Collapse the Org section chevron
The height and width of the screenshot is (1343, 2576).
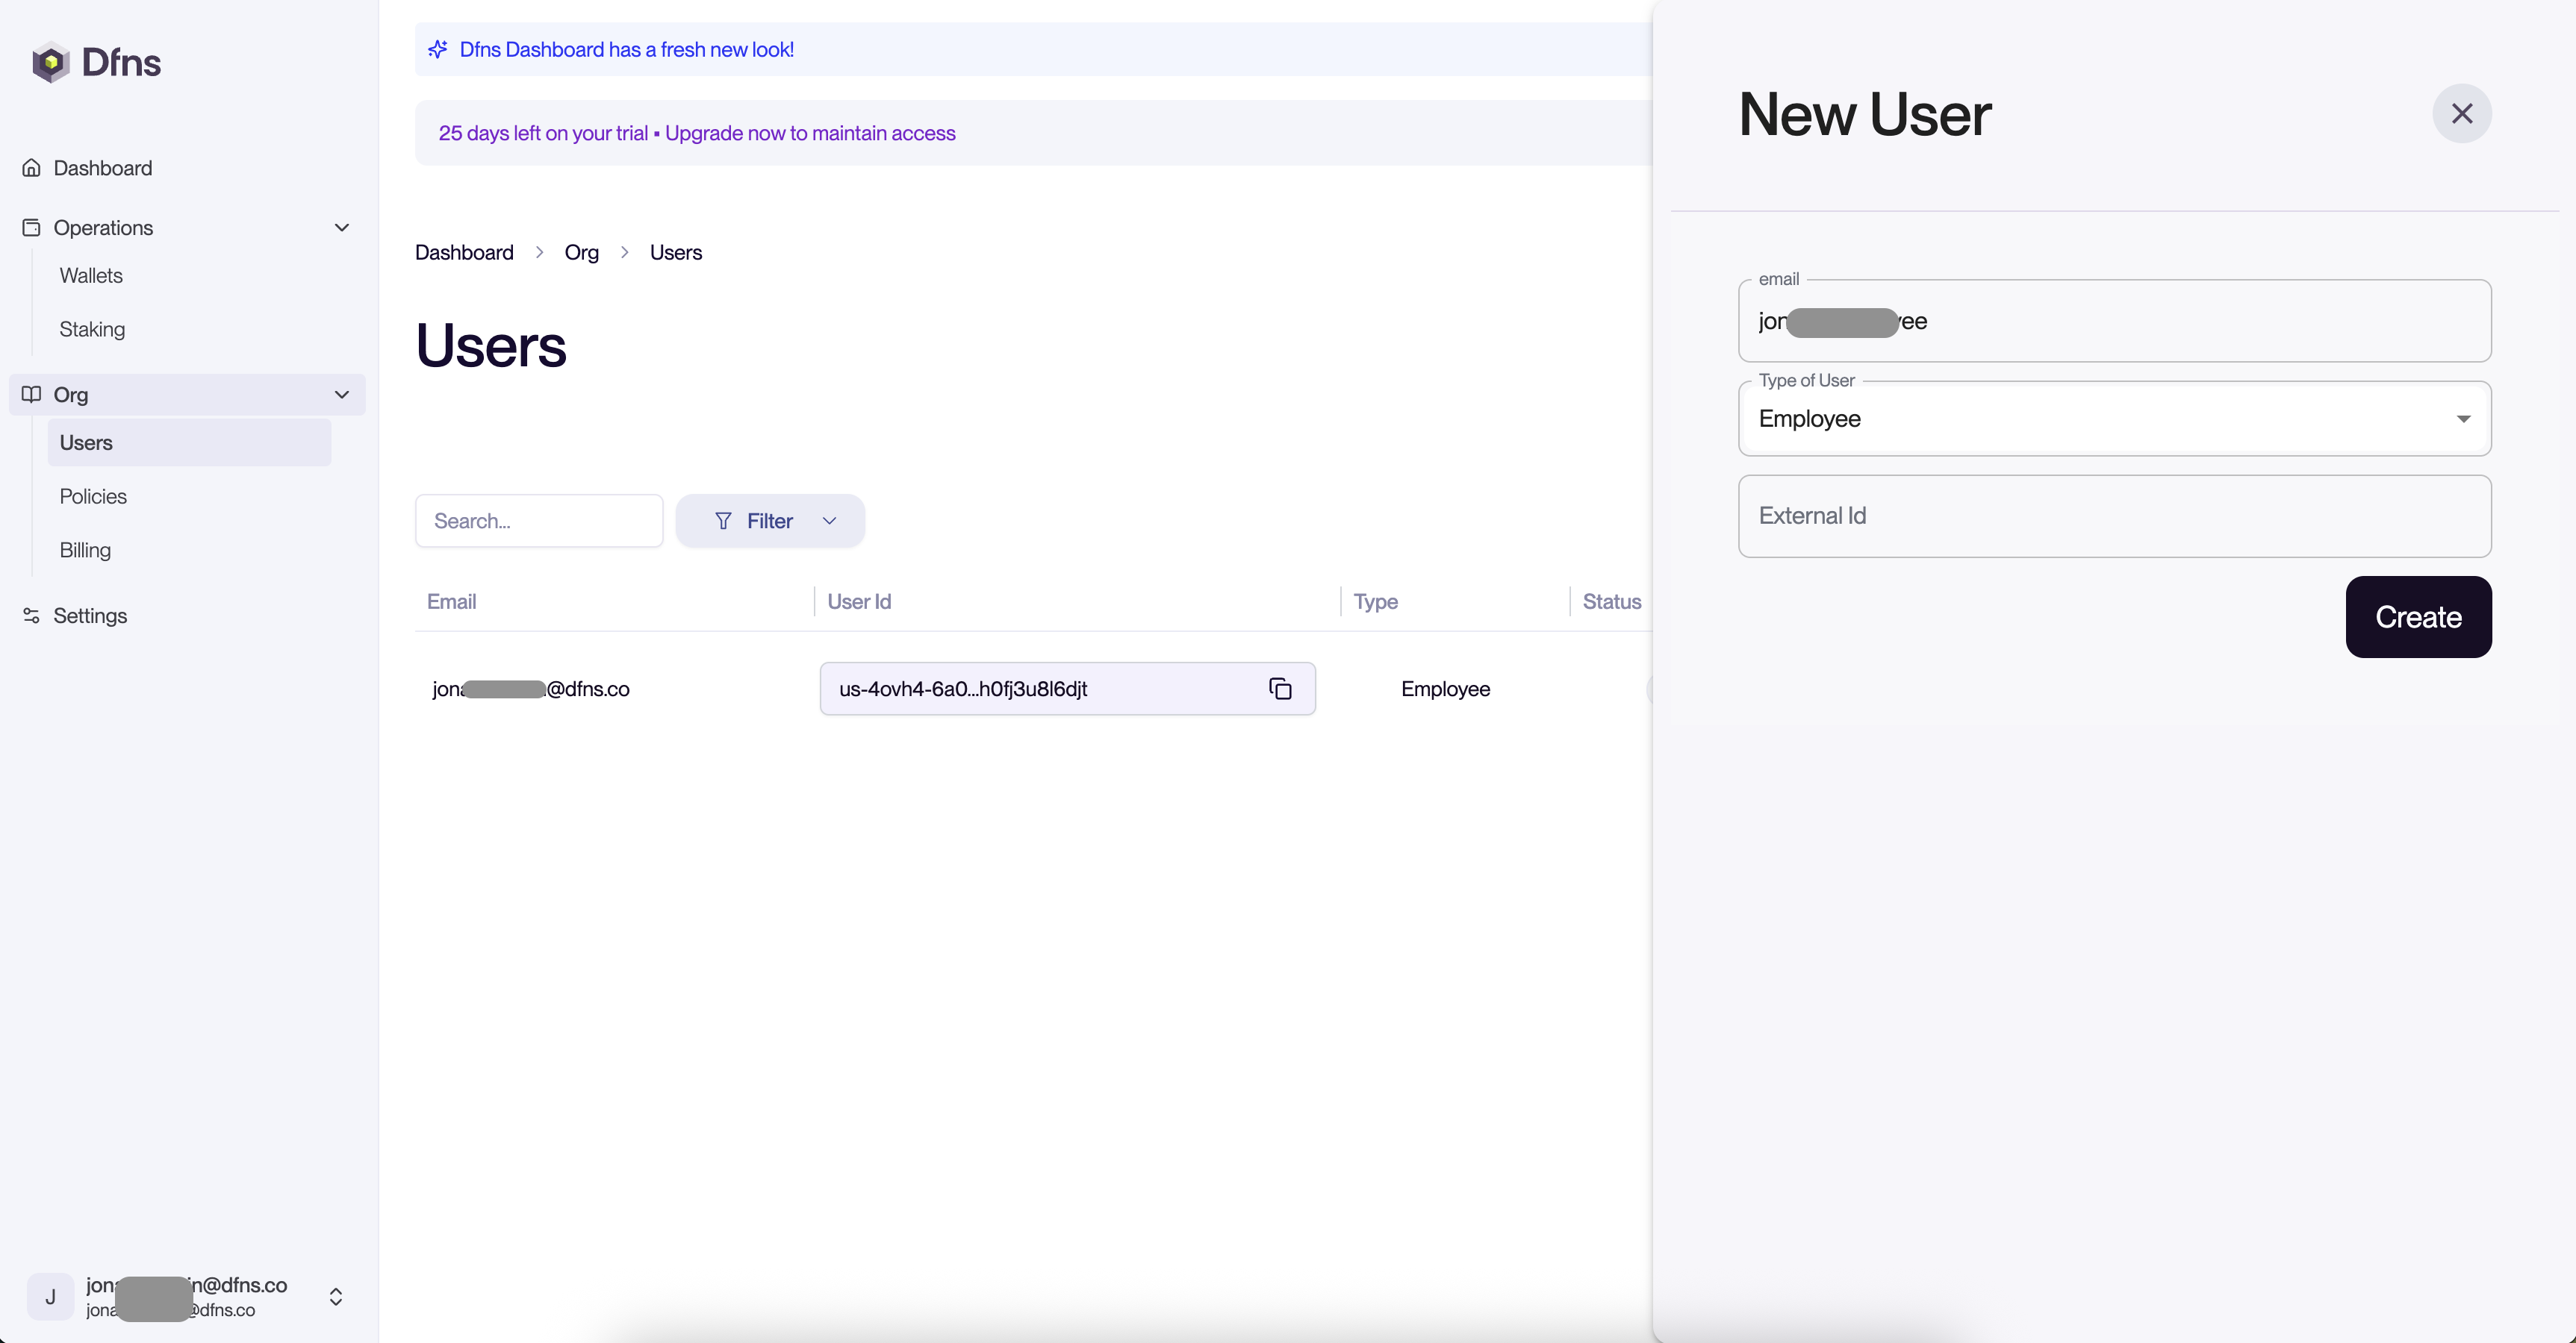click(x=342, y=395)
